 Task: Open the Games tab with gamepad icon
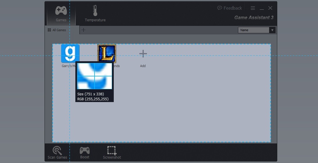(61, 14)
